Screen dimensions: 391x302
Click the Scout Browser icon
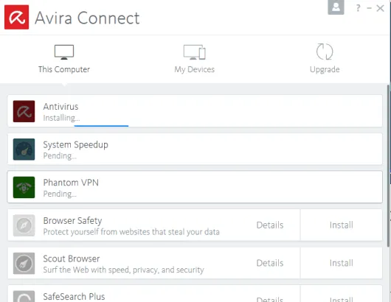pyautogui.click(x=24, y=264)
